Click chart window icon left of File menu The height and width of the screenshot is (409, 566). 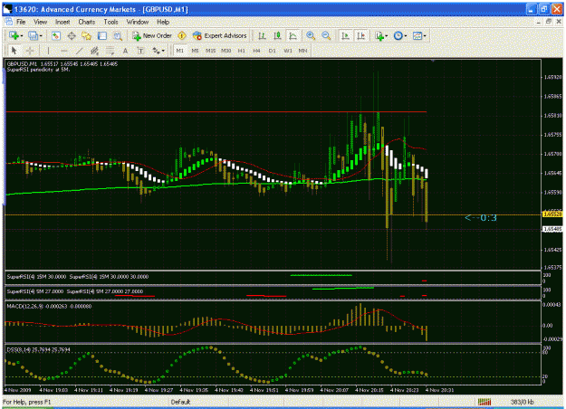pos(9,22)
